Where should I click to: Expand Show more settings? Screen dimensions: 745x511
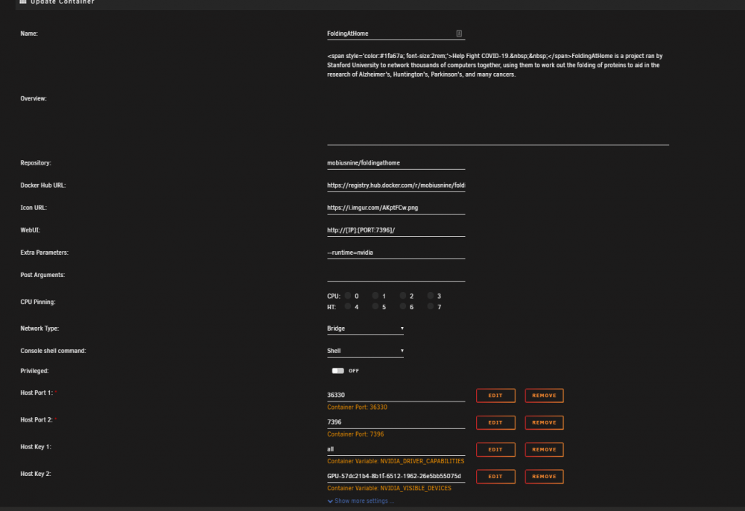[x=361, y=501]
